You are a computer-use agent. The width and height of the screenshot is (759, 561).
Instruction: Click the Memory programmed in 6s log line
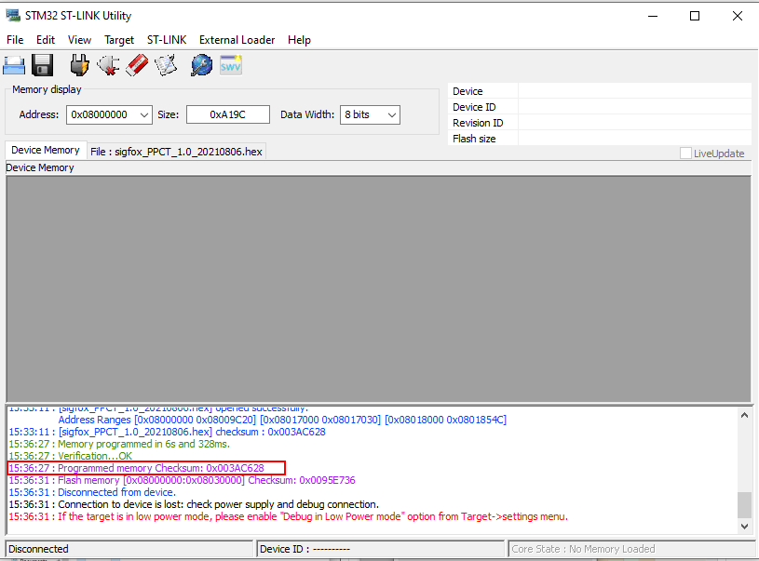click(119, 444)
